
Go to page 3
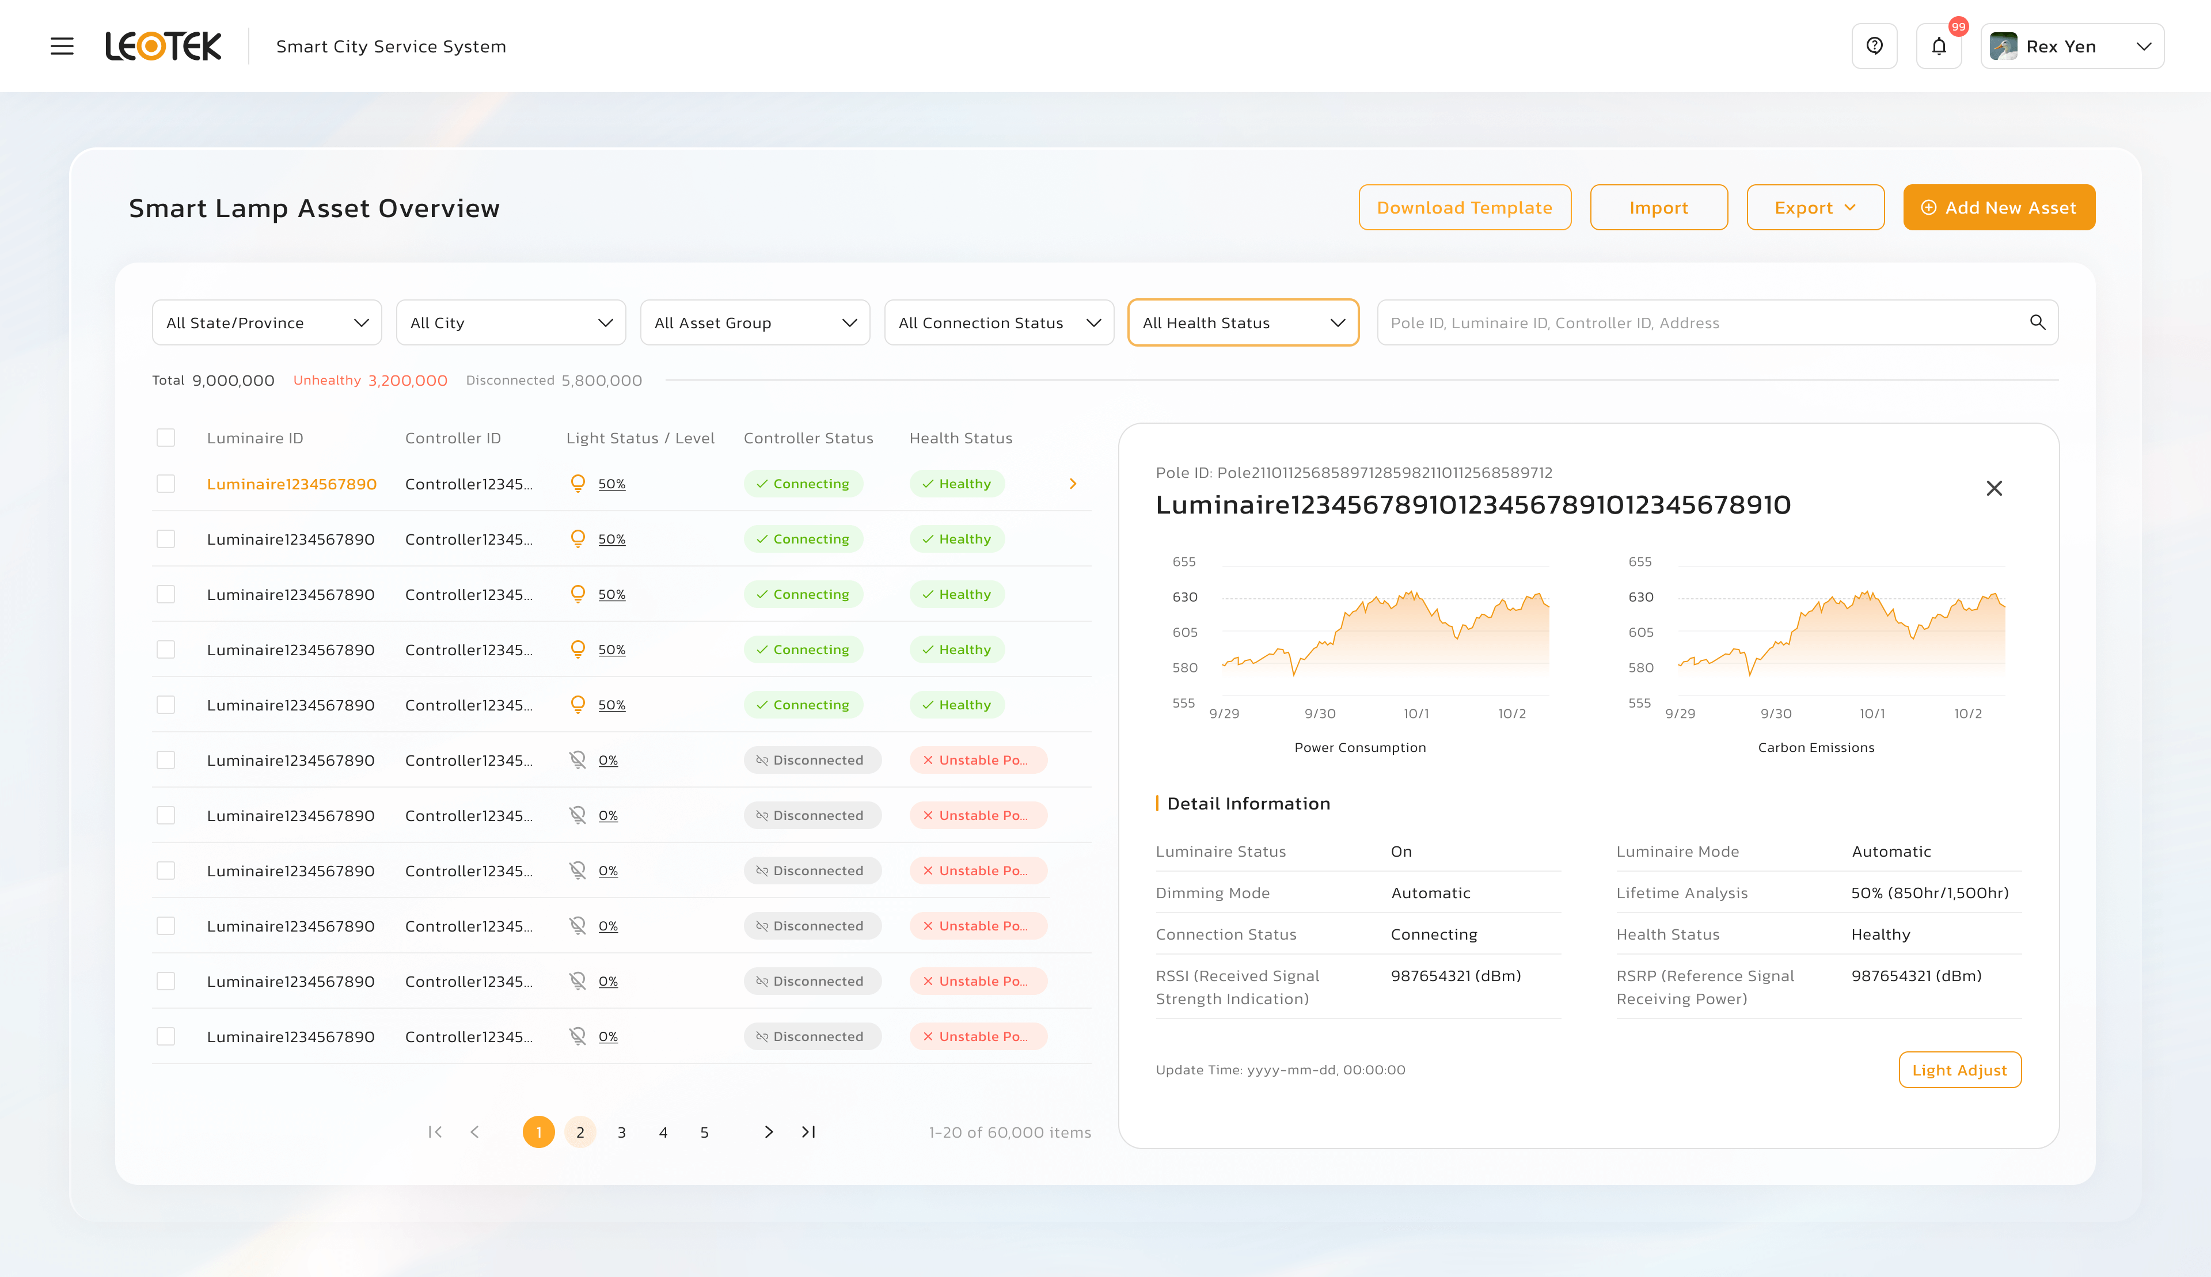pyautogui.click(x=622, y=1132)
